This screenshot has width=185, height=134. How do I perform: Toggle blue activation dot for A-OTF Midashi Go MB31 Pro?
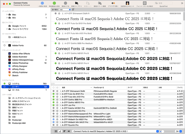(x=54, y=119)
